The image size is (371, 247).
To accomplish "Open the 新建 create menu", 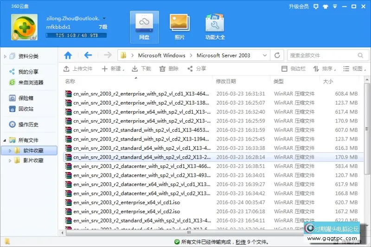I will pos(113,68).
